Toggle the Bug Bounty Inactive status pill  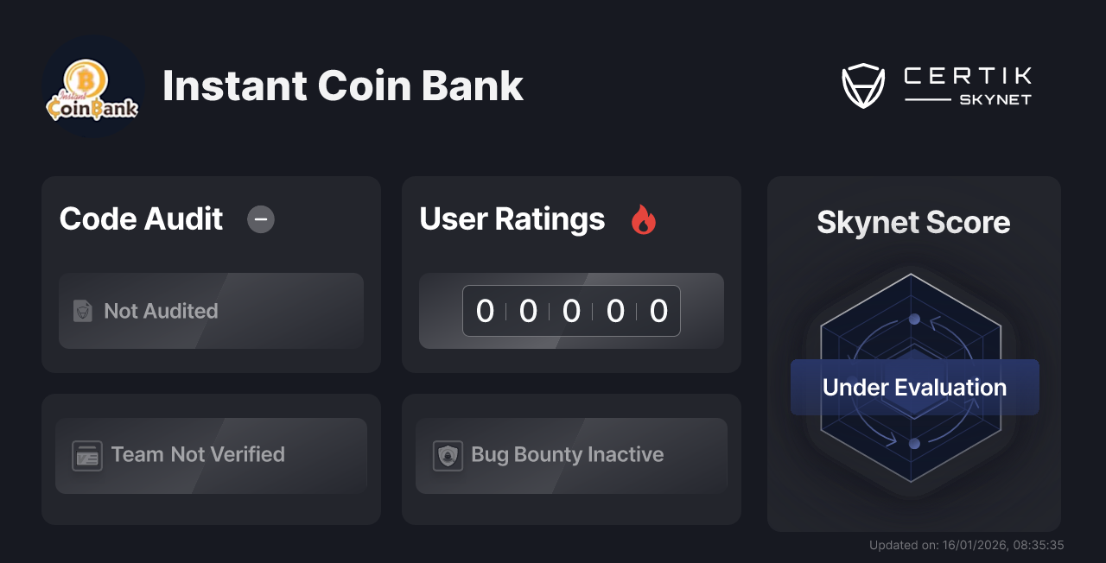[571, 455]
